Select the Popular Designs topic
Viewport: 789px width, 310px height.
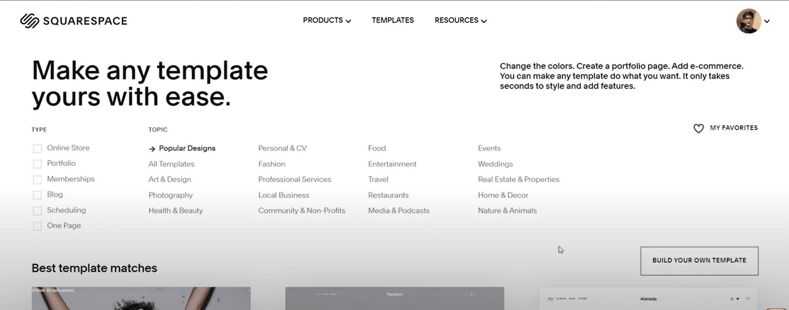[x=187, y=148]
